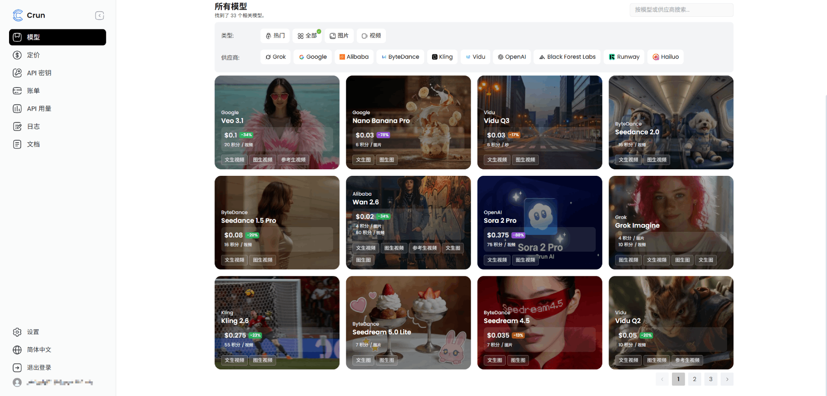Click the 所有模型 page heading
Image resolution: width=827 pixels, height=396 pixels.
[231, 6]
